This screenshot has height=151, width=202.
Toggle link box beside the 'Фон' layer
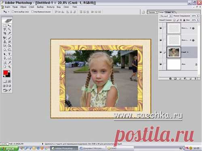(164, 64)
